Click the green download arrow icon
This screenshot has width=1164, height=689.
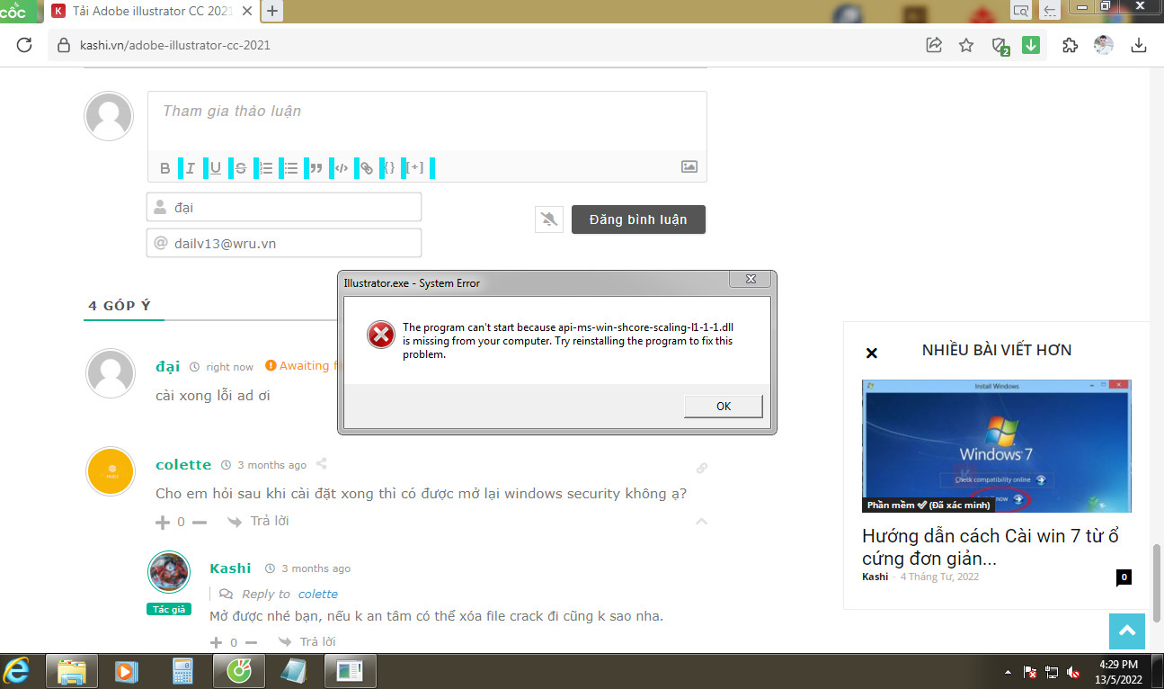[1031, 45]
